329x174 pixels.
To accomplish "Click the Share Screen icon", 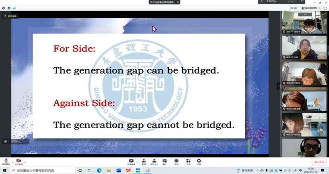I will (x=131, y=162).
